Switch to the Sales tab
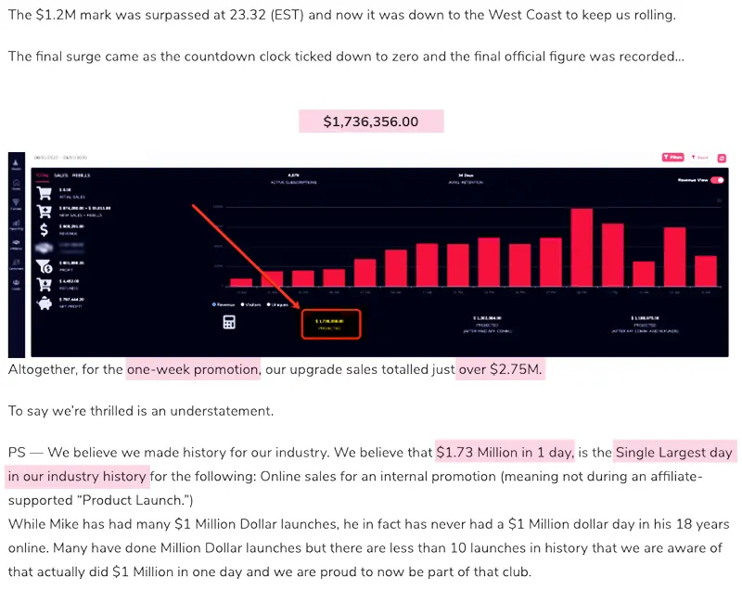742x603 pixels. (60, 175)
